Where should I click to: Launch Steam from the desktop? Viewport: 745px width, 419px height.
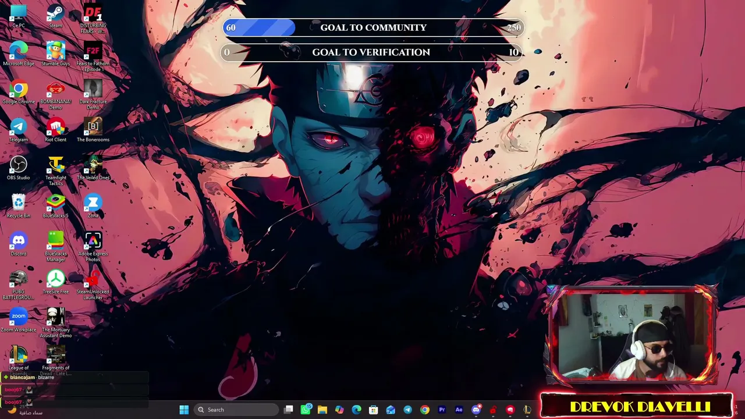click(55, 16)
